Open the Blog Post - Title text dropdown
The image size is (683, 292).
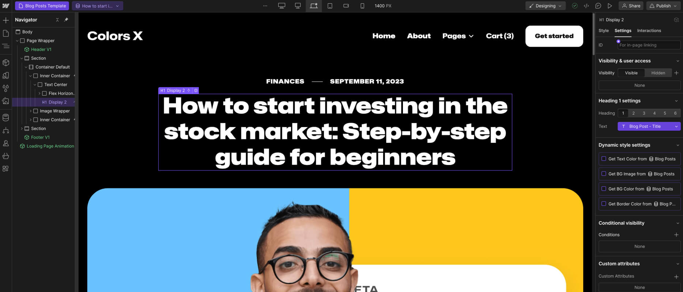[x=649, y=126]
